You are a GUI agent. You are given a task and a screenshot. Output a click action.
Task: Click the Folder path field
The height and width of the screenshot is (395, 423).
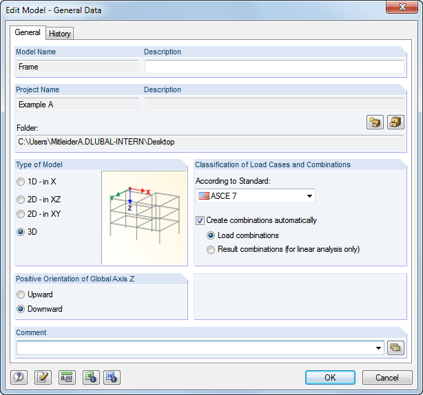click(x=210, y=142)
